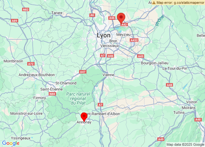Select the Lyon city label
Viewport: 205px width, 147px height.
tap(103, 35)
